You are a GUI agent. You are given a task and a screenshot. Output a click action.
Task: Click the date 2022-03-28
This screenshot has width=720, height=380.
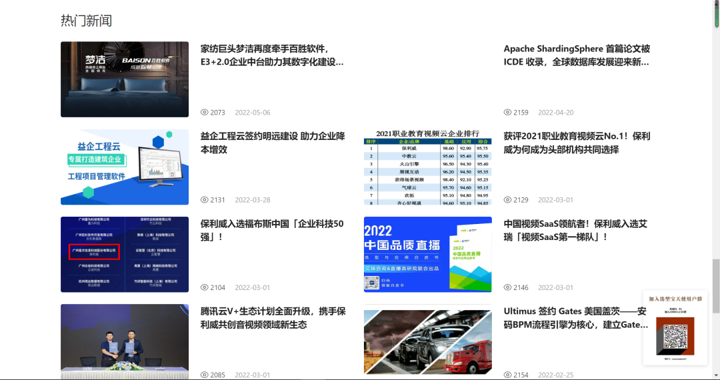(253, 200)
